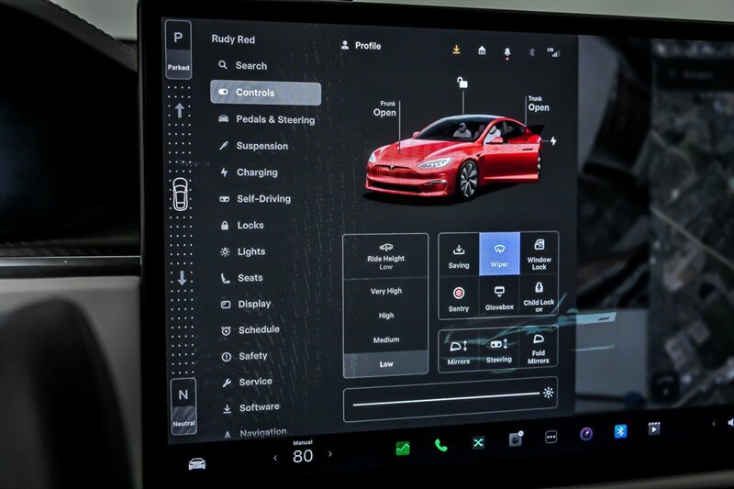Image resolution: width=734 pixels, height=489 pixels.
Task: Open Steering adjustment control
Action: pyautogui.click(x=498, y=350)
